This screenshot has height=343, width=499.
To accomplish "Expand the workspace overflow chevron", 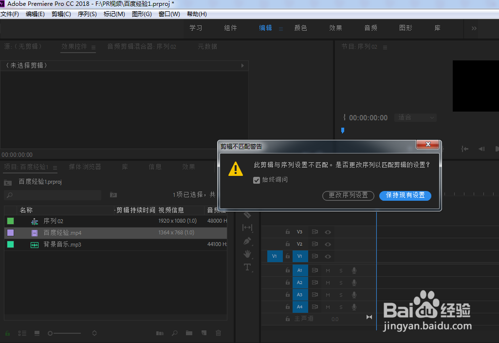I will [474, 28].
